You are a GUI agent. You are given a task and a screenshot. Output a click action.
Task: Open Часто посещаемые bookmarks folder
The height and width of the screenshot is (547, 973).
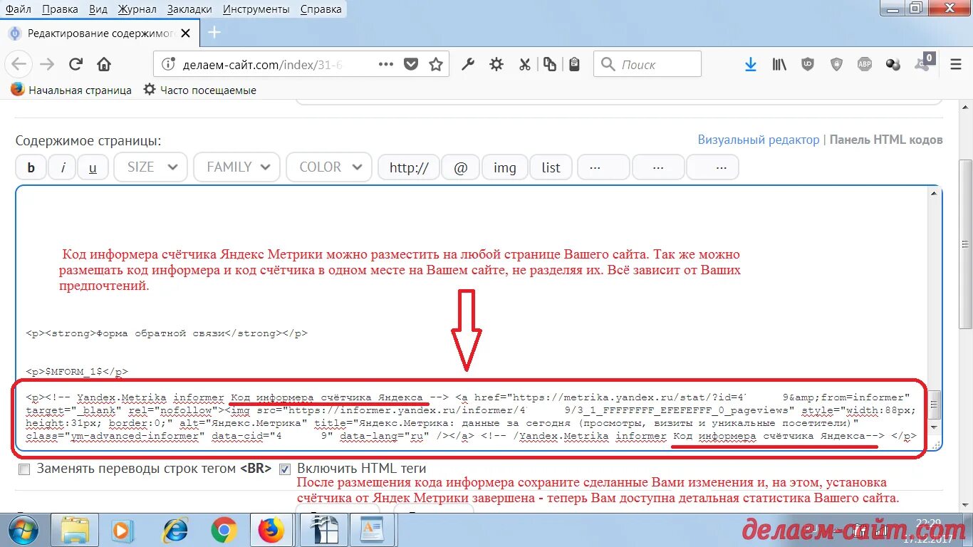point(200,90)
